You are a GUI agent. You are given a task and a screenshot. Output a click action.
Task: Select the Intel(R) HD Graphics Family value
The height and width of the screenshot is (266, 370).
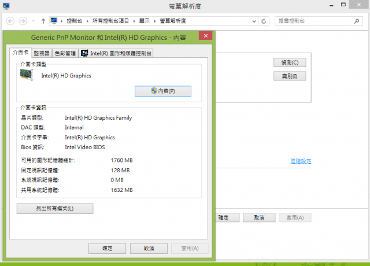(98, 118)
